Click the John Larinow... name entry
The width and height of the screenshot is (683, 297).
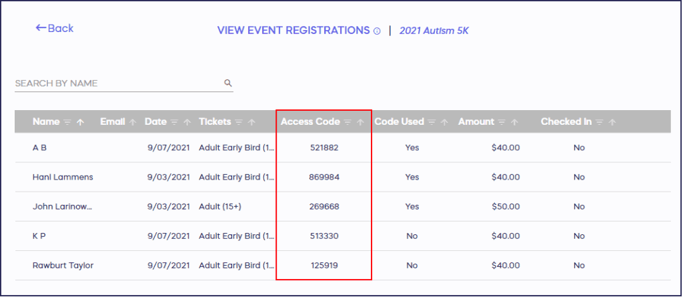[62, 206]
